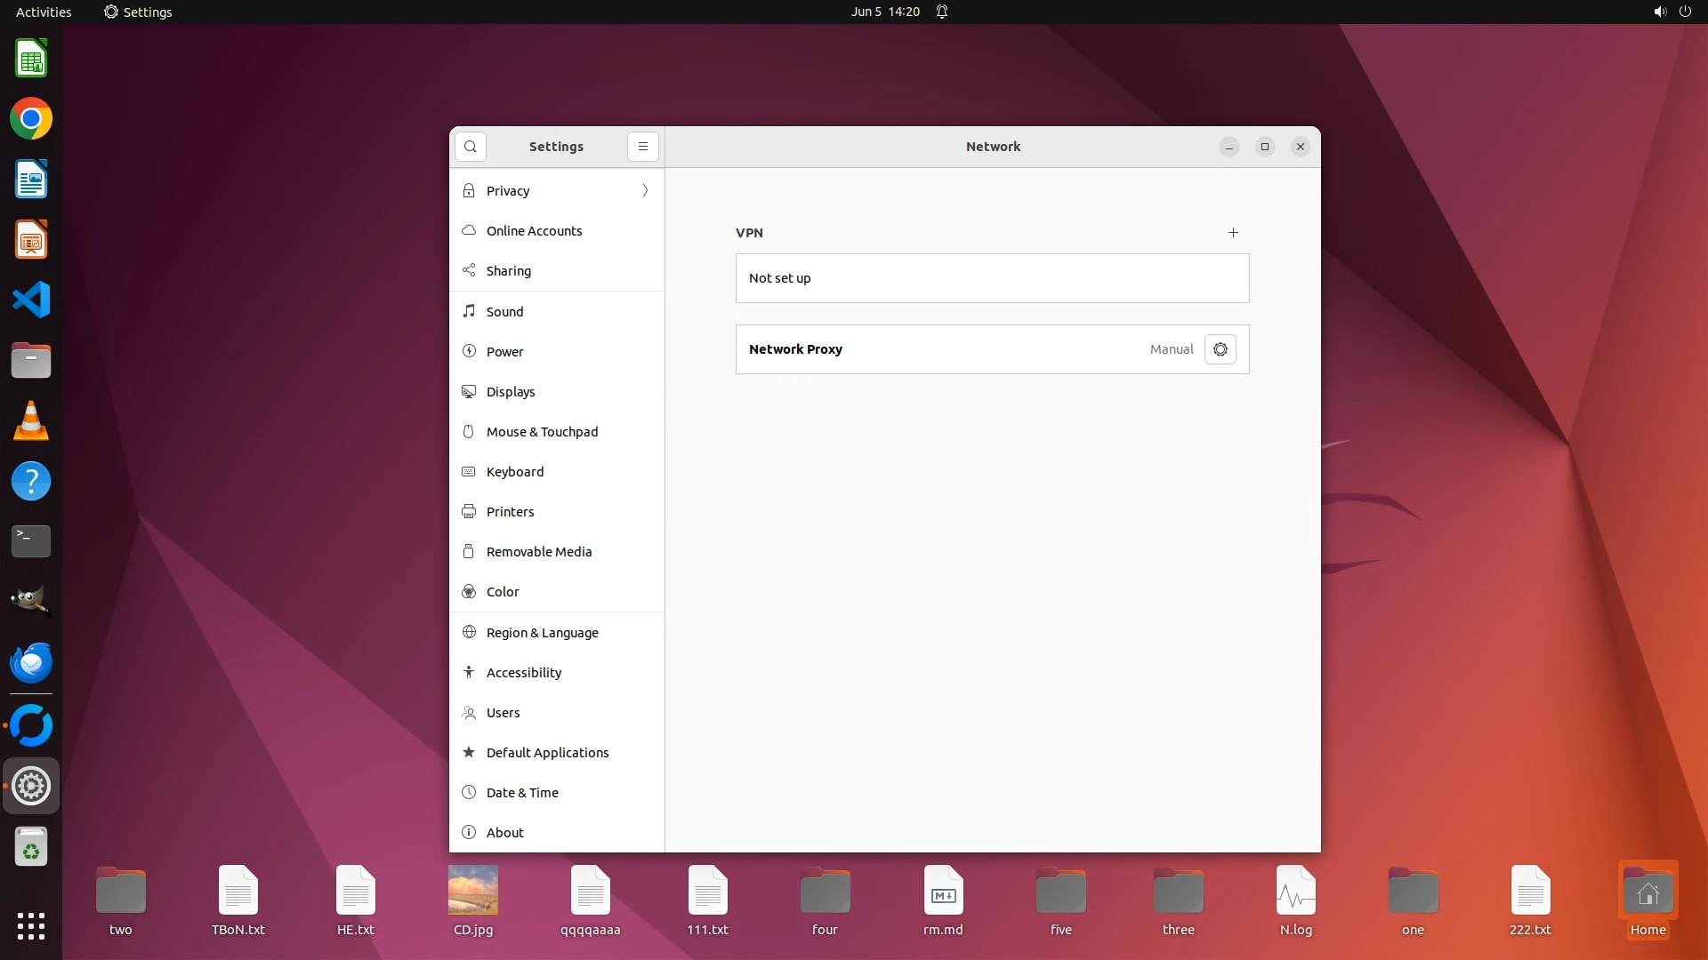Open Visual Studio Code from dock

[31, 300]
